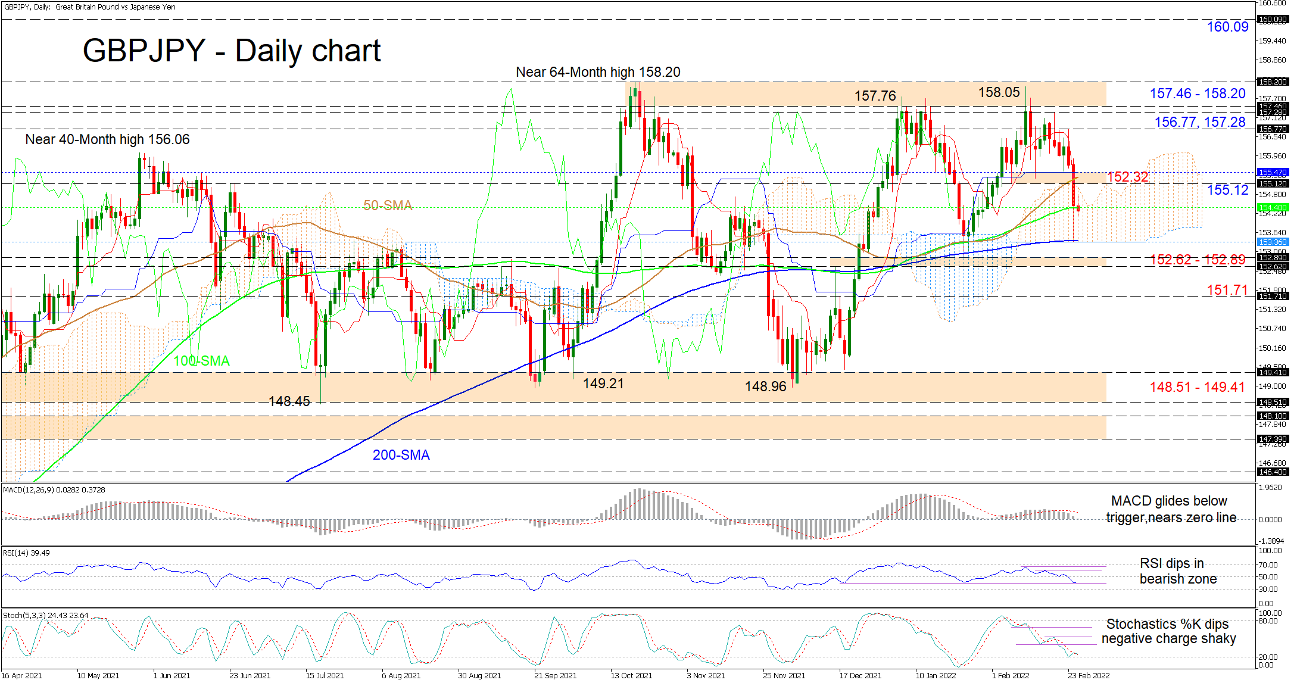Click the 50-SMA line label
The height and width of the screenshot is (683, 1297).
pos(388,205)
